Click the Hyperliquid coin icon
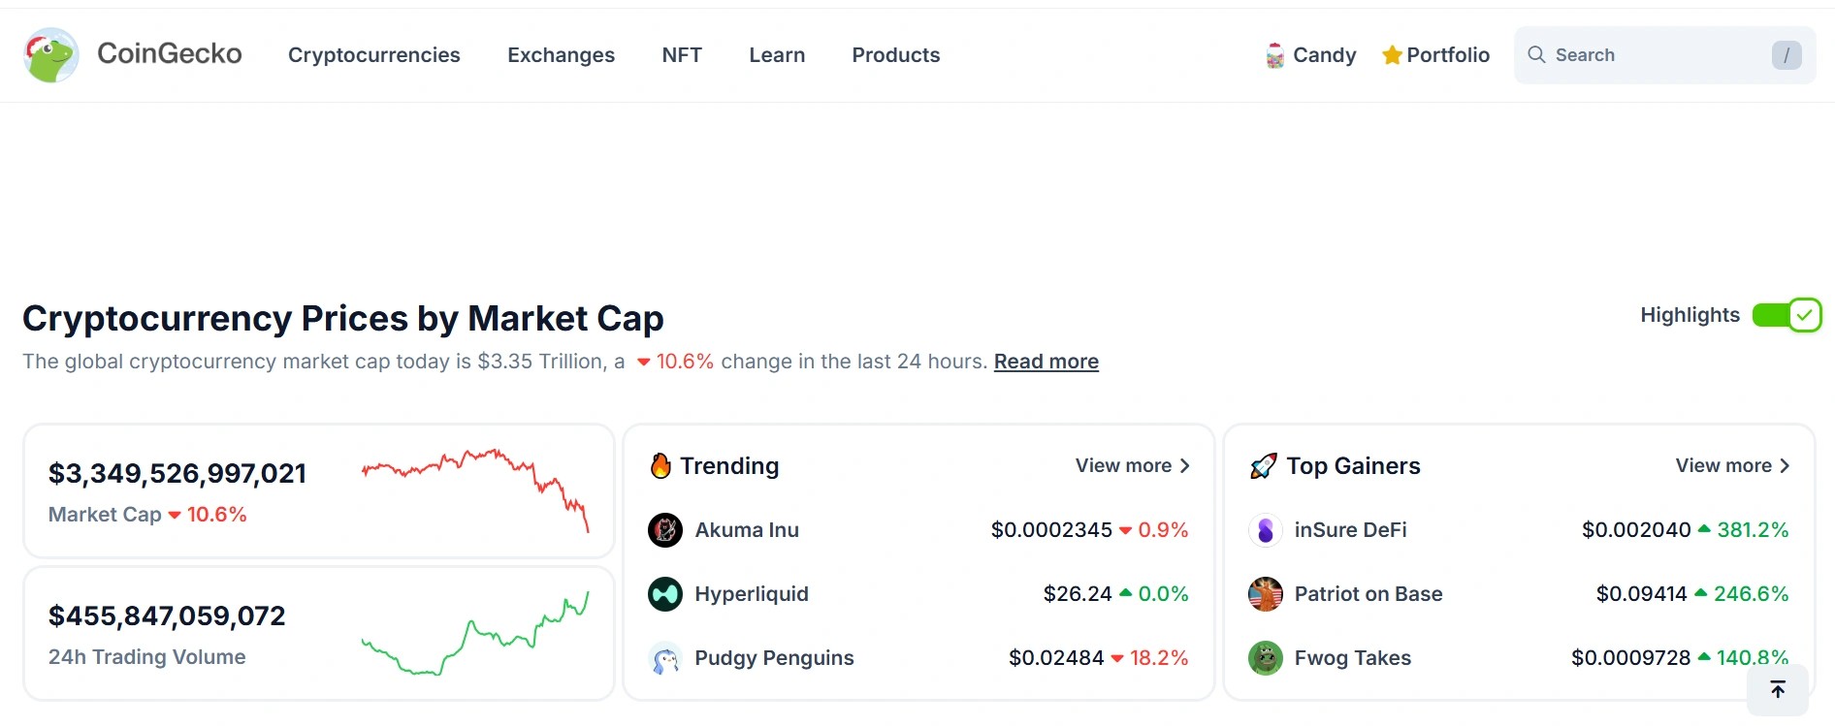 (x=665, y=594)
